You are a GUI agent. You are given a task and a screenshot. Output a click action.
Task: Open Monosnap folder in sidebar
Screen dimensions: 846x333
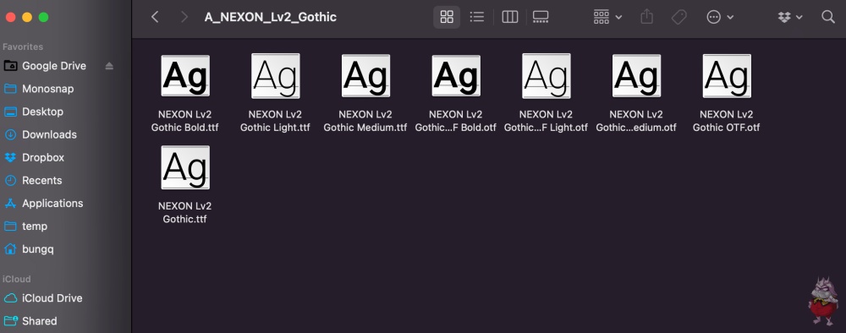point(47,89)
